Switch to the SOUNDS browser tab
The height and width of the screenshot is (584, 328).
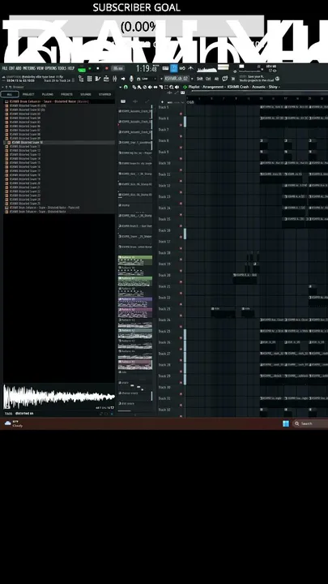pos(86,94)
